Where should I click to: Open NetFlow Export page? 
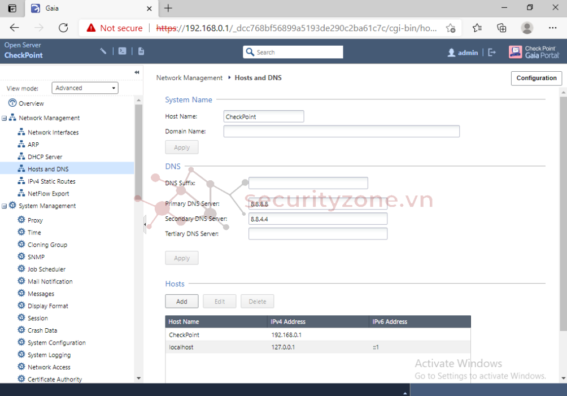click(x=48, y=194)
